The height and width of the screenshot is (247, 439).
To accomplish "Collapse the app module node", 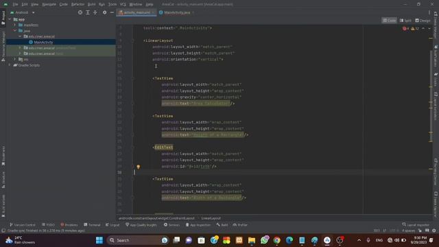I will (10, 19).
